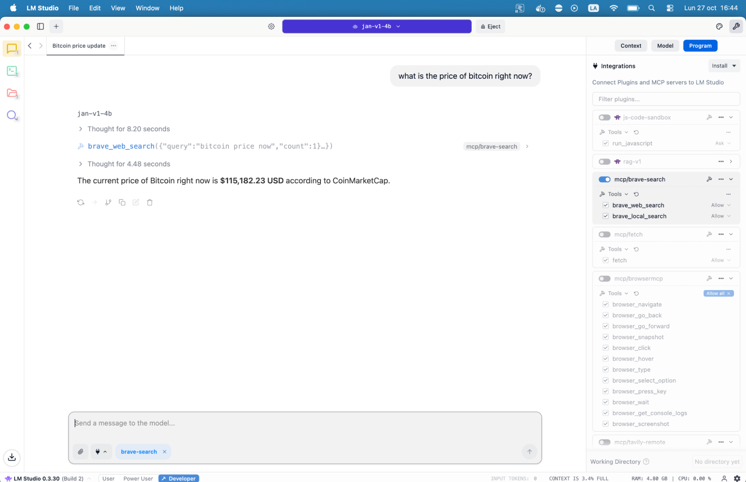Select Power User mode in status bar
Viewport: 746px width, 482px height.
pos(138,478)
